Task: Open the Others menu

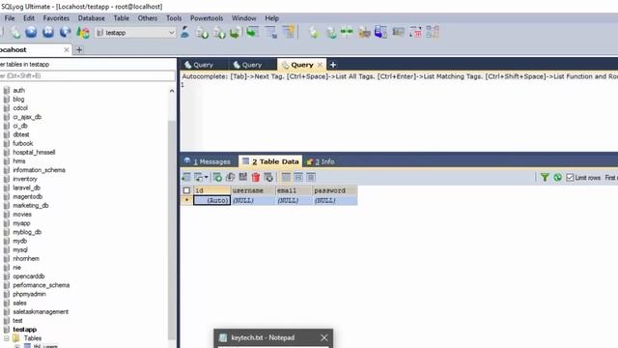Action: click(148, 18)
